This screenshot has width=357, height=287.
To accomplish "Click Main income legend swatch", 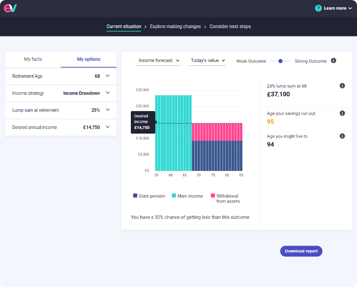I will tap(174, 196).
